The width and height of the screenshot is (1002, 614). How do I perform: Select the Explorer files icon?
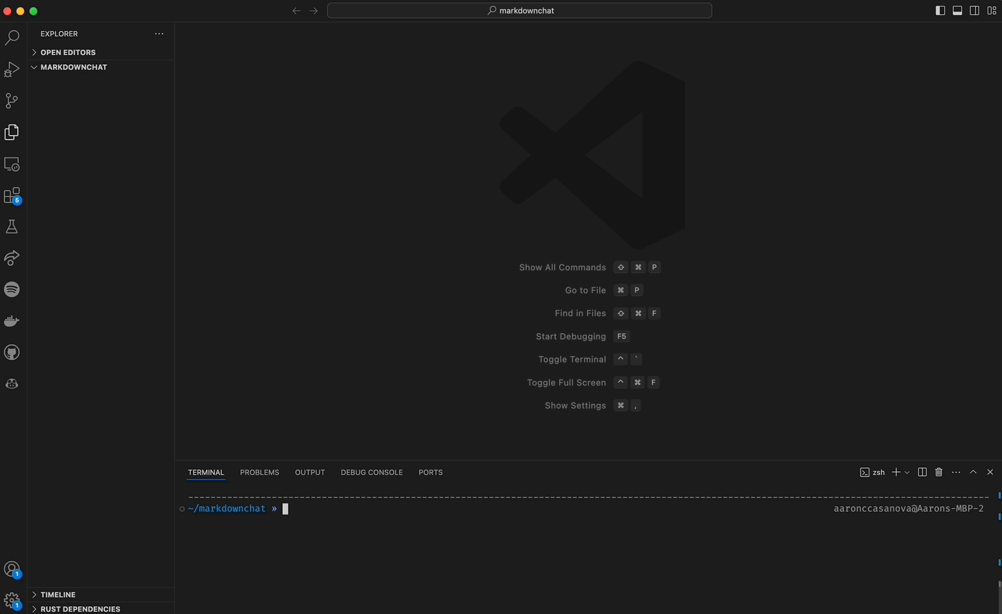point(12,132)
